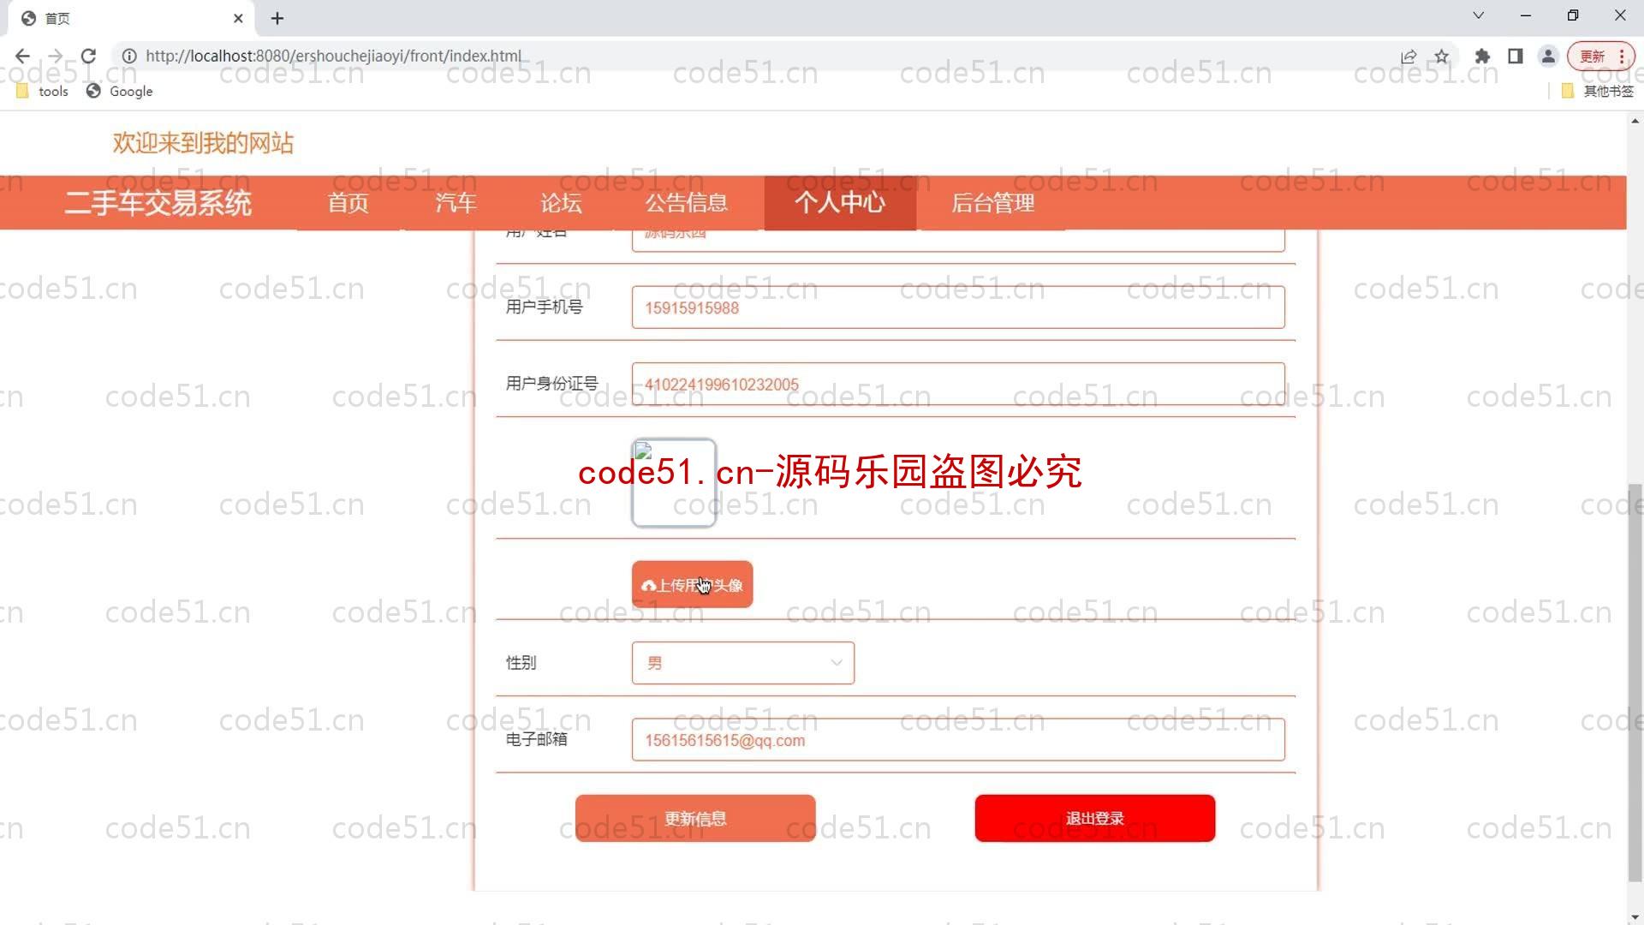Click the site information icon in address bar

(129, 56)
